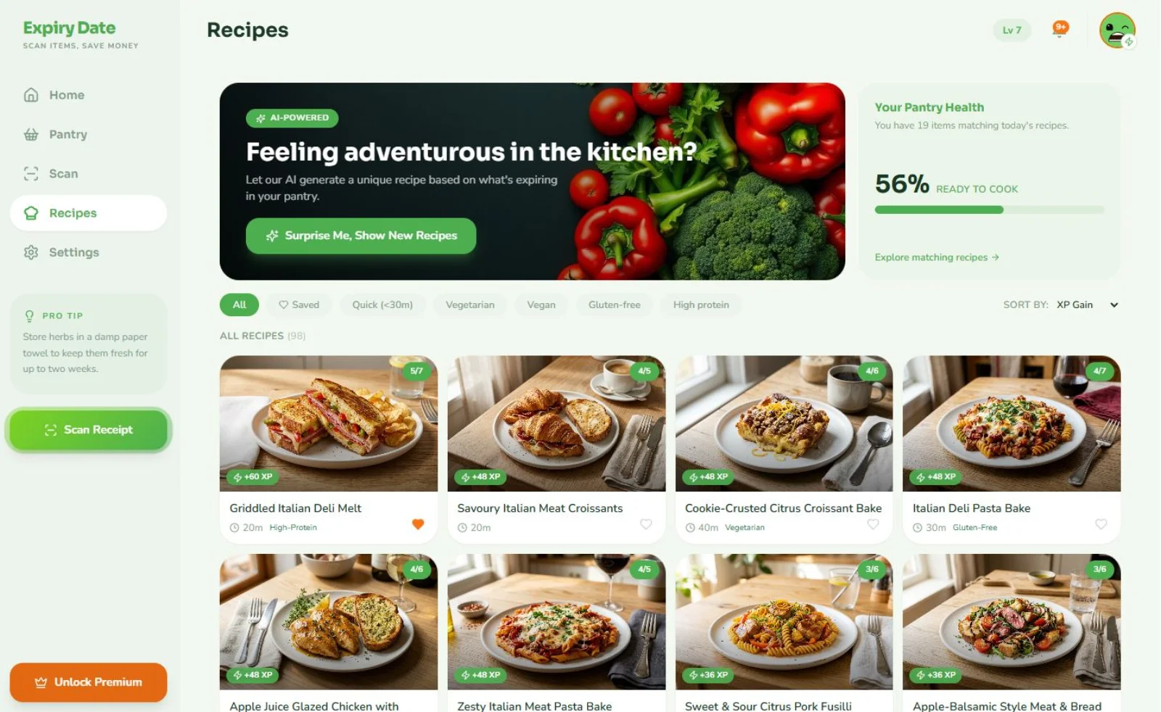Unfavorite the Griddled Italian Deli Melt heart

418,523
